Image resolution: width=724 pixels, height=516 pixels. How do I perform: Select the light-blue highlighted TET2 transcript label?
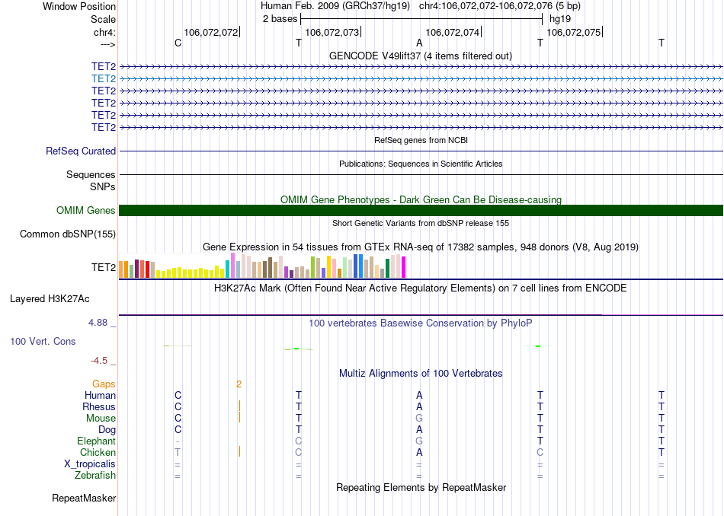pos(104,78)
